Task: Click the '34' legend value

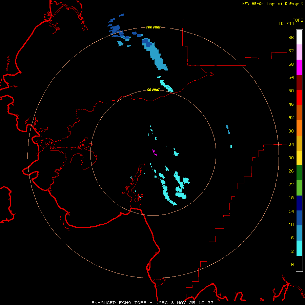Action: tap(291, 144)
